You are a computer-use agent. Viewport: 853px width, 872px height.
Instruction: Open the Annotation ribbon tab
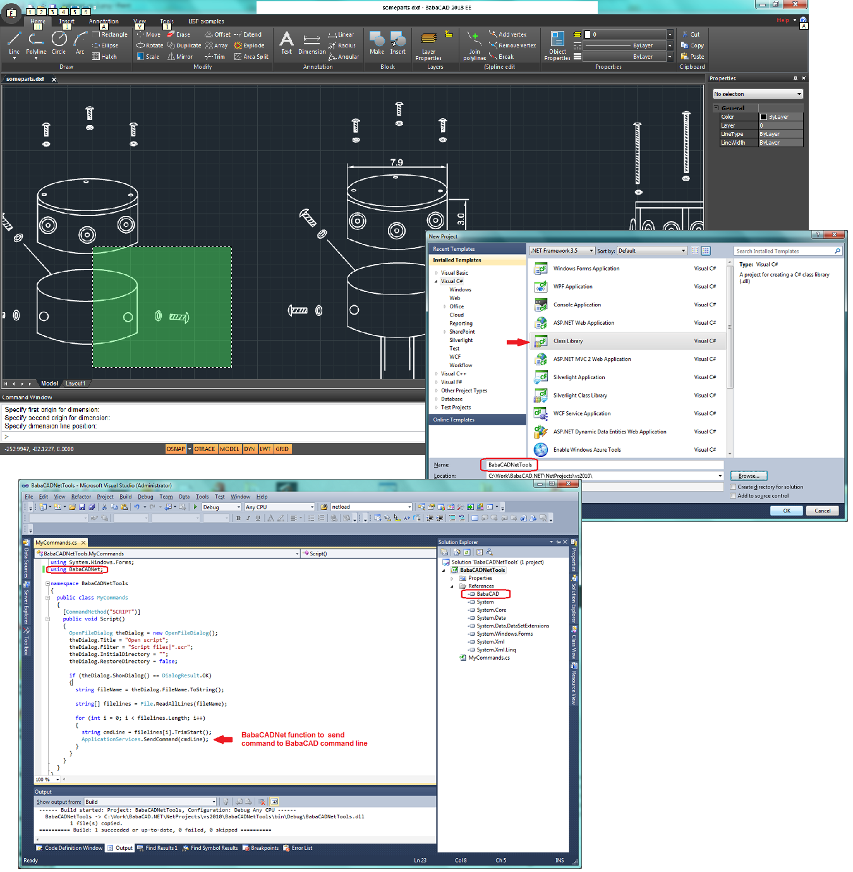tap(104, 21)
